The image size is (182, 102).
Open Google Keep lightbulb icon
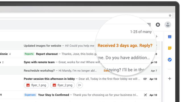tap(169, 48)
